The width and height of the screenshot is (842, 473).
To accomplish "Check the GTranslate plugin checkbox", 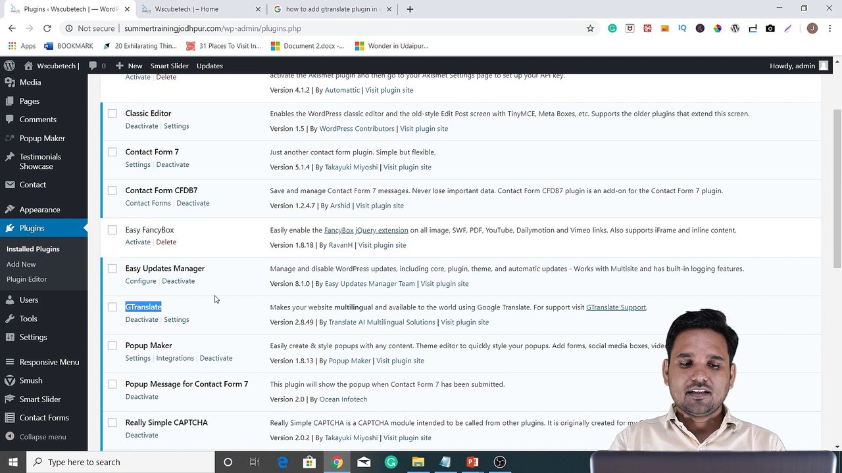I will click(x=112, y=307).
